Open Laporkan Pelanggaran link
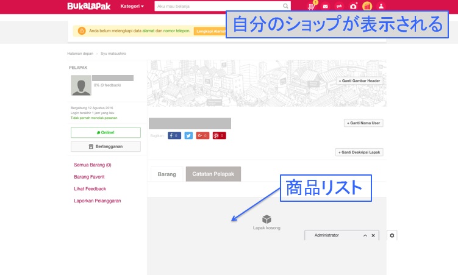The height and width of the screenshot is (275, 458). pyautogui.click(x=97, y=201)
